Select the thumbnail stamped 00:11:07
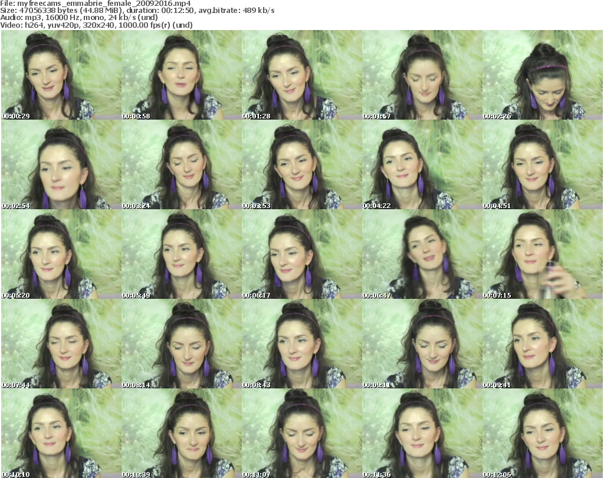The image size is (604, 478). coord(301,433)
